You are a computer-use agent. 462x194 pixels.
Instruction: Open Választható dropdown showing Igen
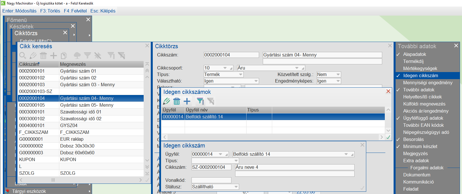pyautogui.click(x=256, y=81)
